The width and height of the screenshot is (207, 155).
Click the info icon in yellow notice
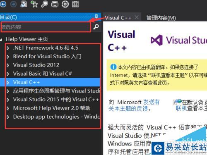click(113, 67)
